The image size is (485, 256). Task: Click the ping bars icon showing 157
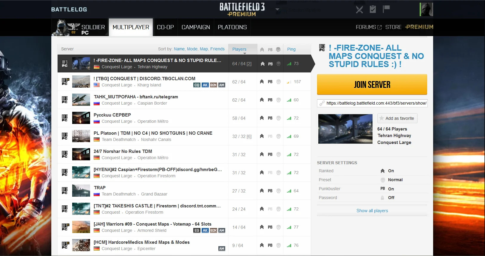(x=289, y=82)
